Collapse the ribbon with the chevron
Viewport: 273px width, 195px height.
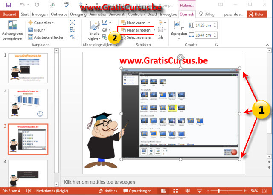pos(267,45)
